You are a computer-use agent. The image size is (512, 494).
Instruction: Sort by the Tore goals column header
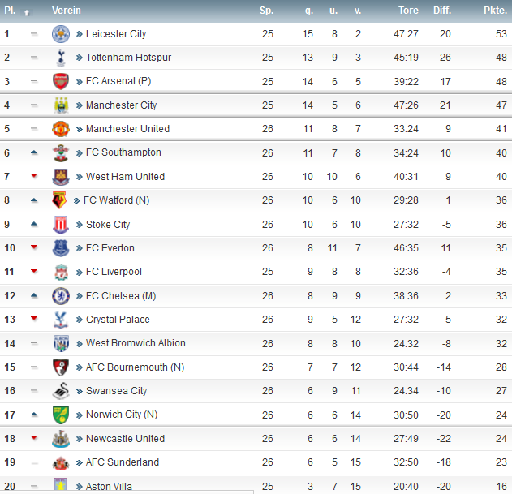[x=408, y=11]
